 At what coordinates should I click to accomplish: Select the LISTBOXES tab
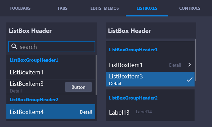(147, 8)
